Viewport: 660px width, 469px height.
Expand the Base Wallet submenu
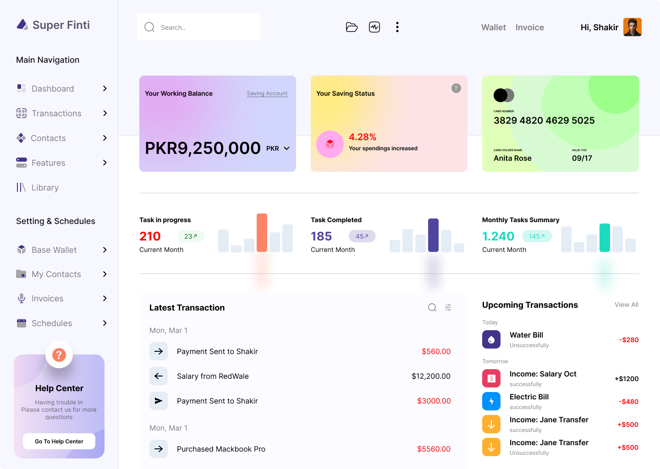pos(105,250)
